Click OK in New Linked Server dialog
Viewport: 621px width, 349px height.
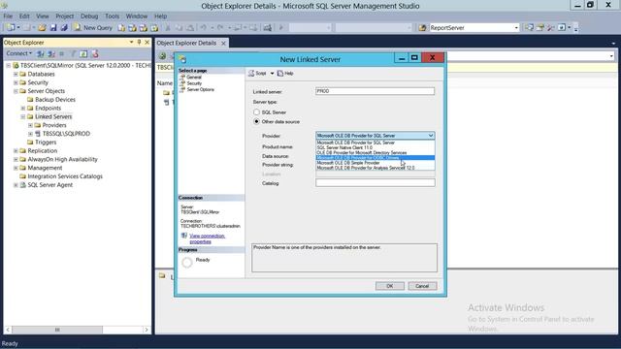pyautogui.click(x=390, y=286)
